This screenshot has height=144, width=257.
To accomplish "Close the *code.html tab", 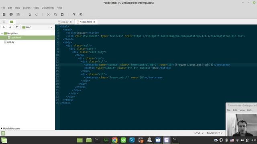I will pos(94,22).
